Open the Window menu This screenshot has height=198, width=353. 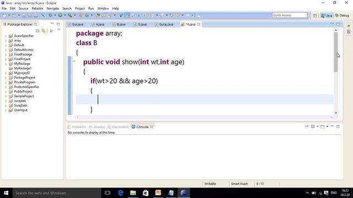103,9
